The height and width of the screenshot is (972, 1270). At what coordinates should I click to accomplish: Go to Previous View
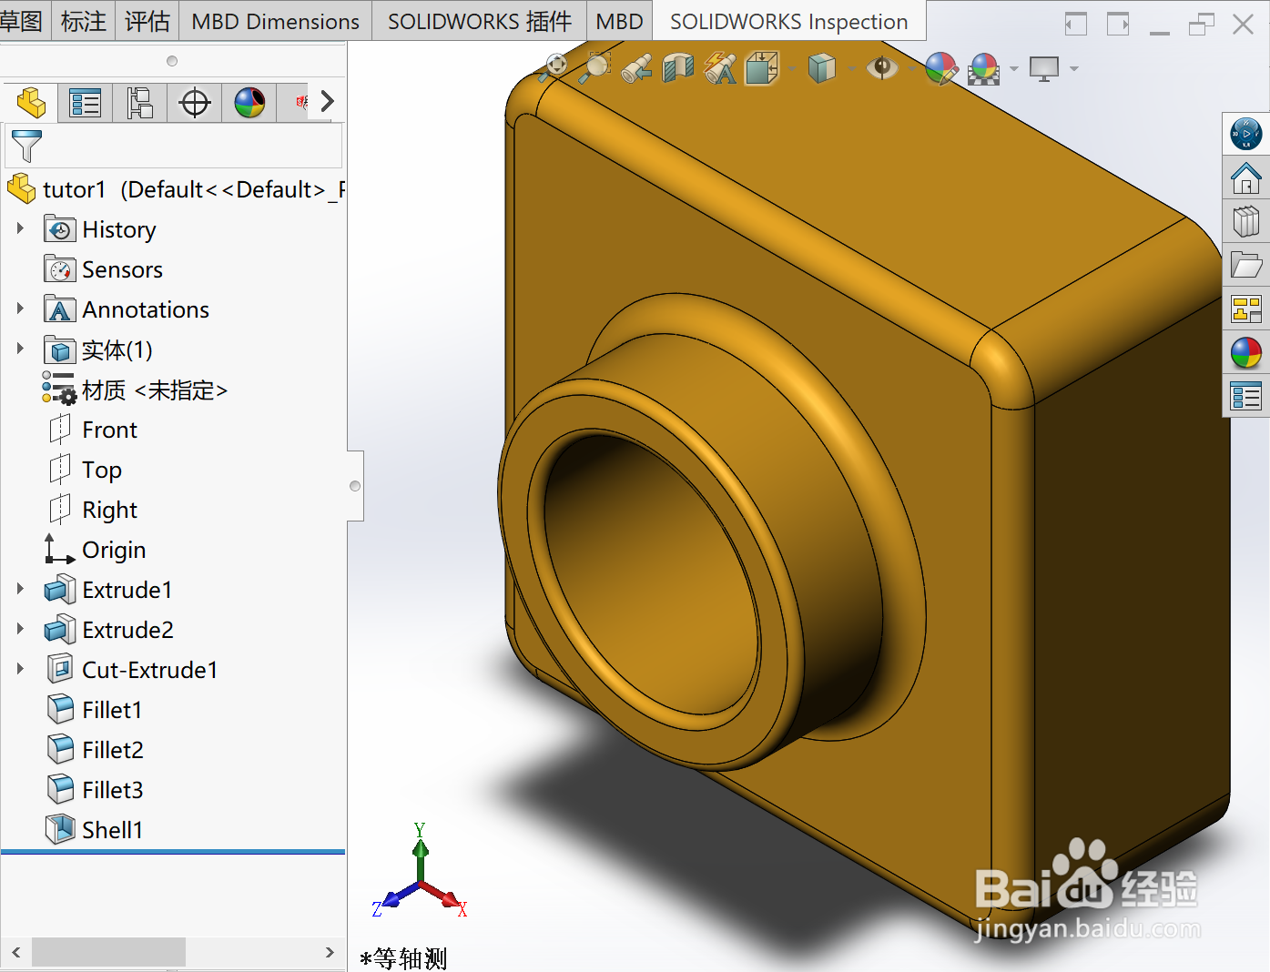(x=636, y=68)
